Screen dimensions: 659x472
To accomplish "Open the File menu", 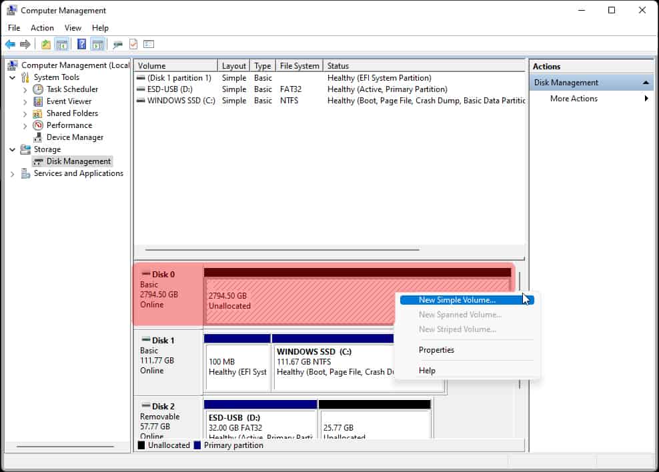I will (x=14, y=28).
